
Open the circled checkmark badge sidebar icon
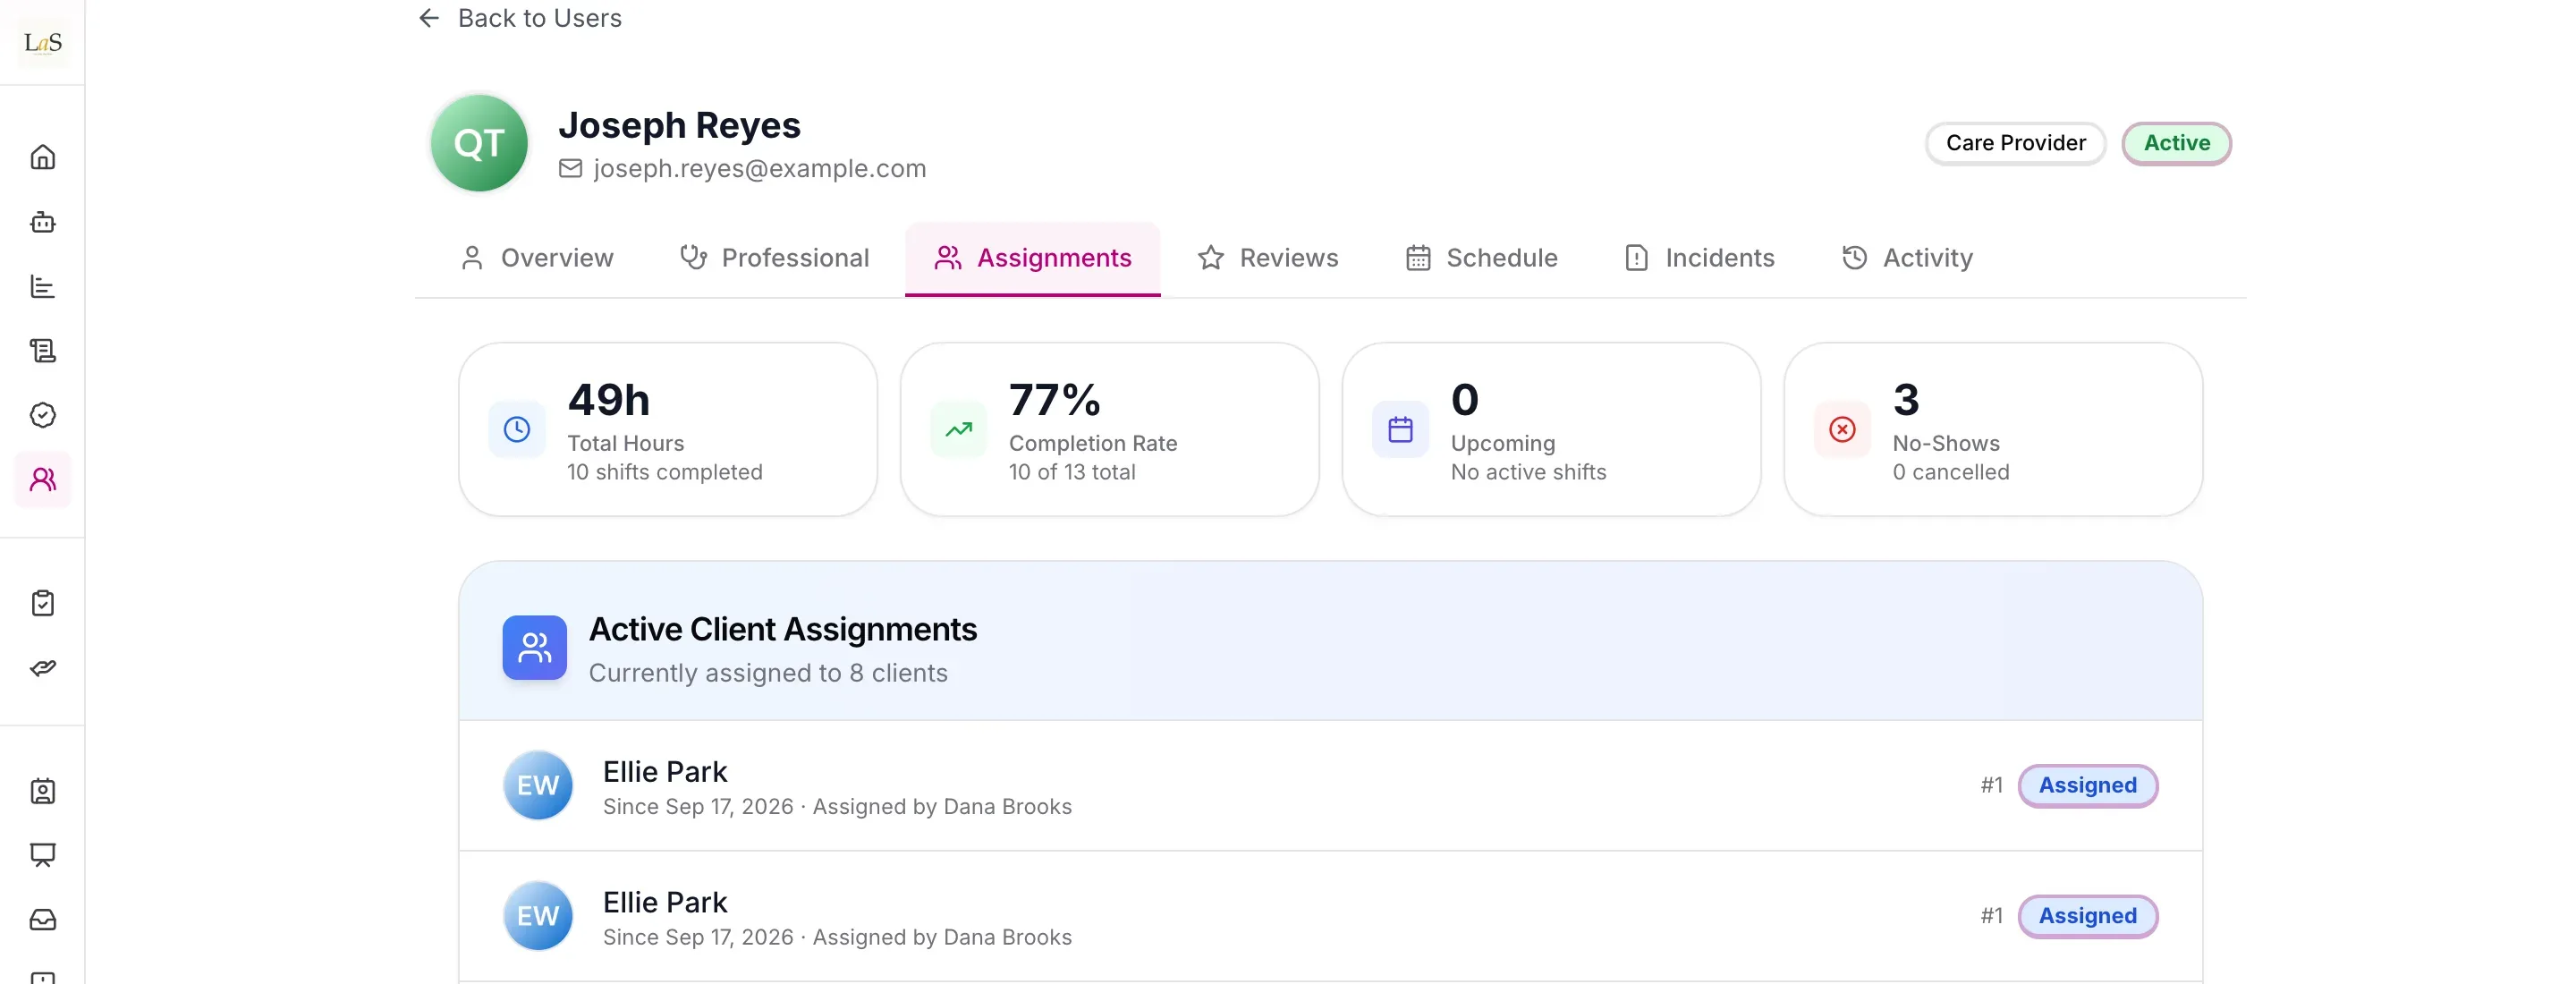coord(43,415)
